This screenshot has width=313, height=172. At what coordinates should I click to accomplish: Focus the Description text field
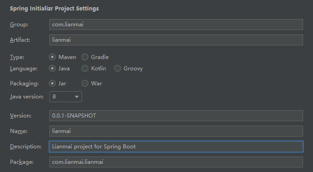click(x=176, y=147)
